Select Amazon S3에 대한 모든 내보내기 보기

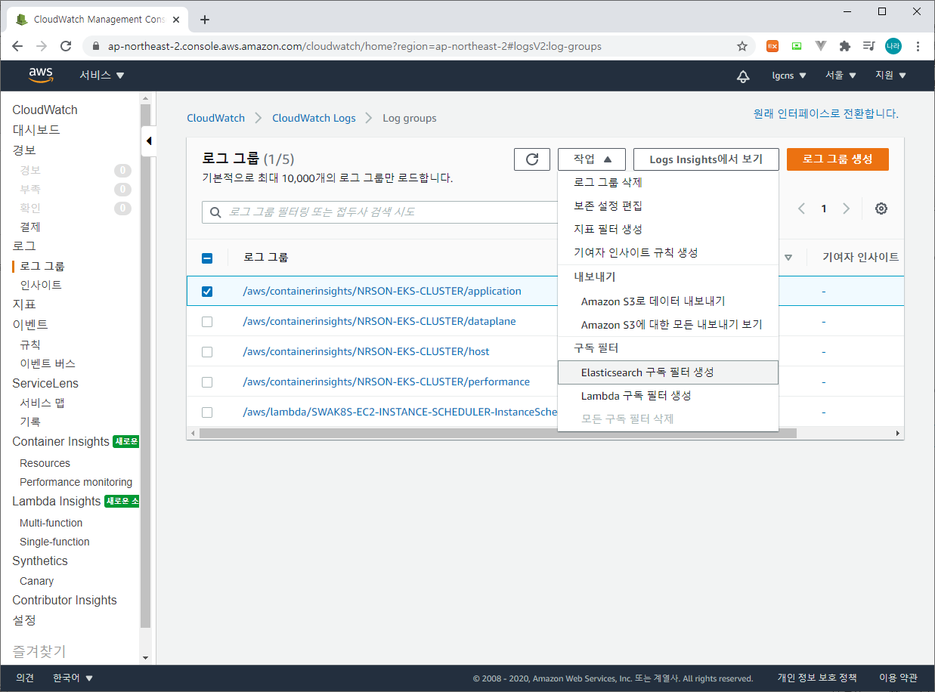pyautogui.click(x=668, y=324)
